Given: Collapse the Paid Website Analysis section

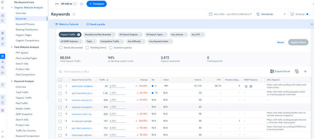Looking at the screenshot, I should [12, 47].
